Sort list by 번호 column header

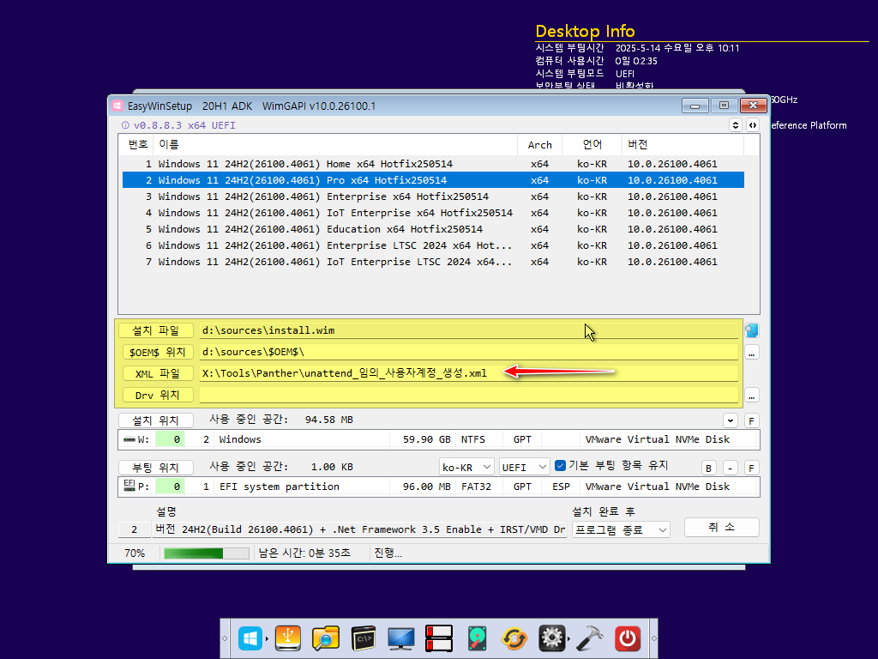[137, 144]
